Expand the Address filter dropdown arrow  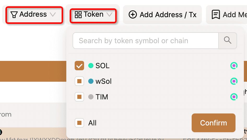[53, 15]
